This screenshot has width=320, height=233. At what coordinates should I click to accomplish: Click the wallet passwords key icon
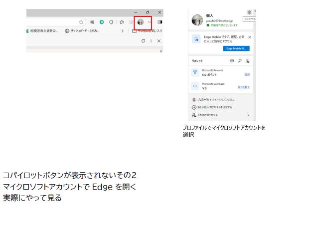(x=240, y=60)
